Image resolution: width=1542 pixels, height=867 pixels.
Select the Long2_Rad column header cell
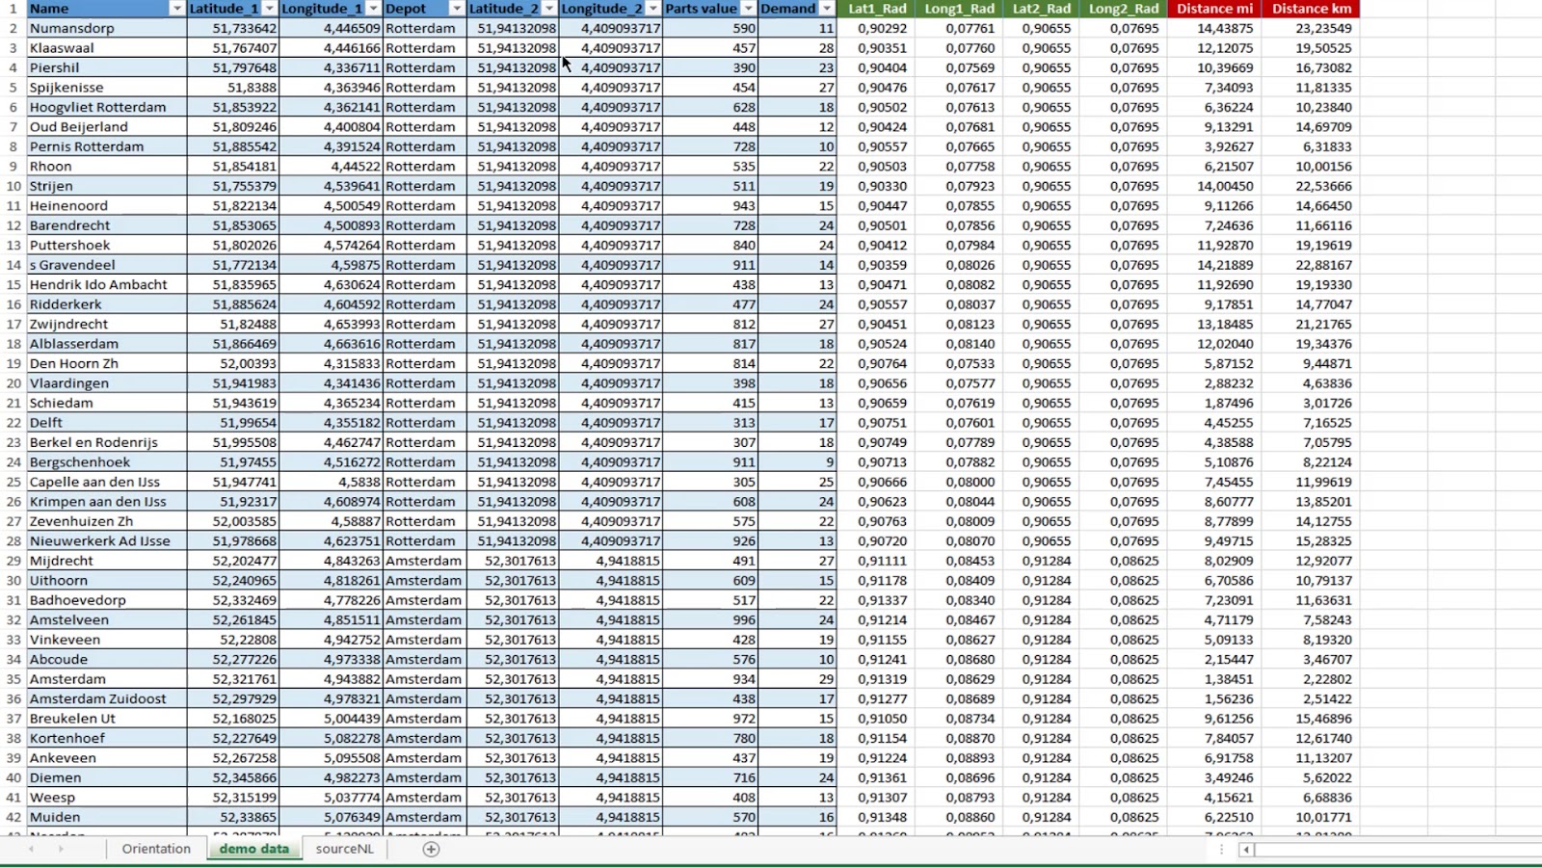[1124, 9]
